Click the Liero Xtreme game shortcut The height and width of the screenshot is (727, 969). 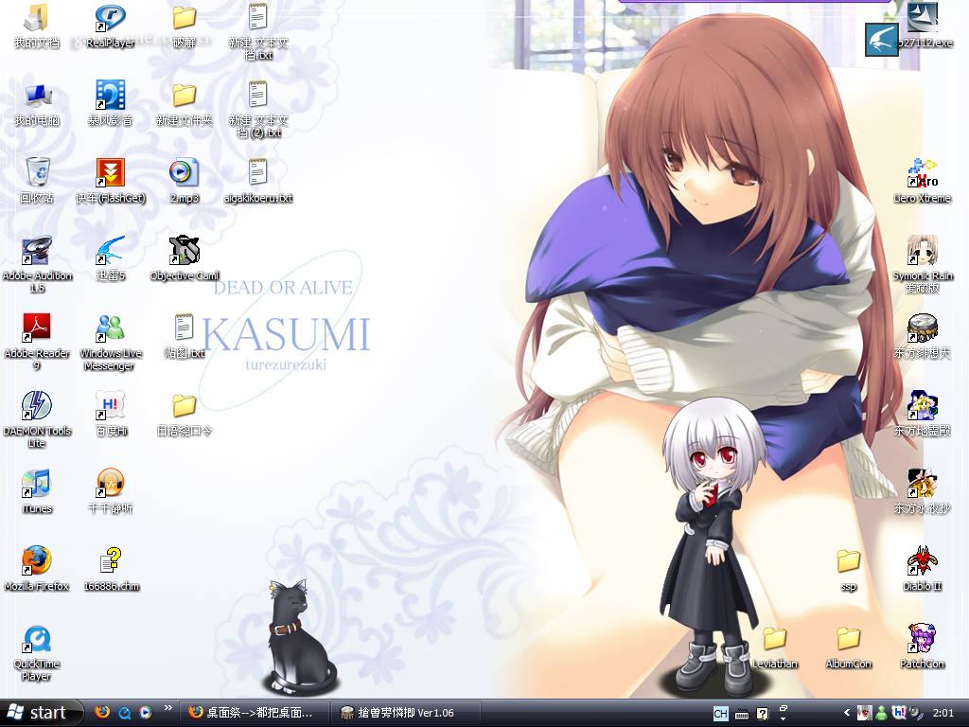point(922,181)
